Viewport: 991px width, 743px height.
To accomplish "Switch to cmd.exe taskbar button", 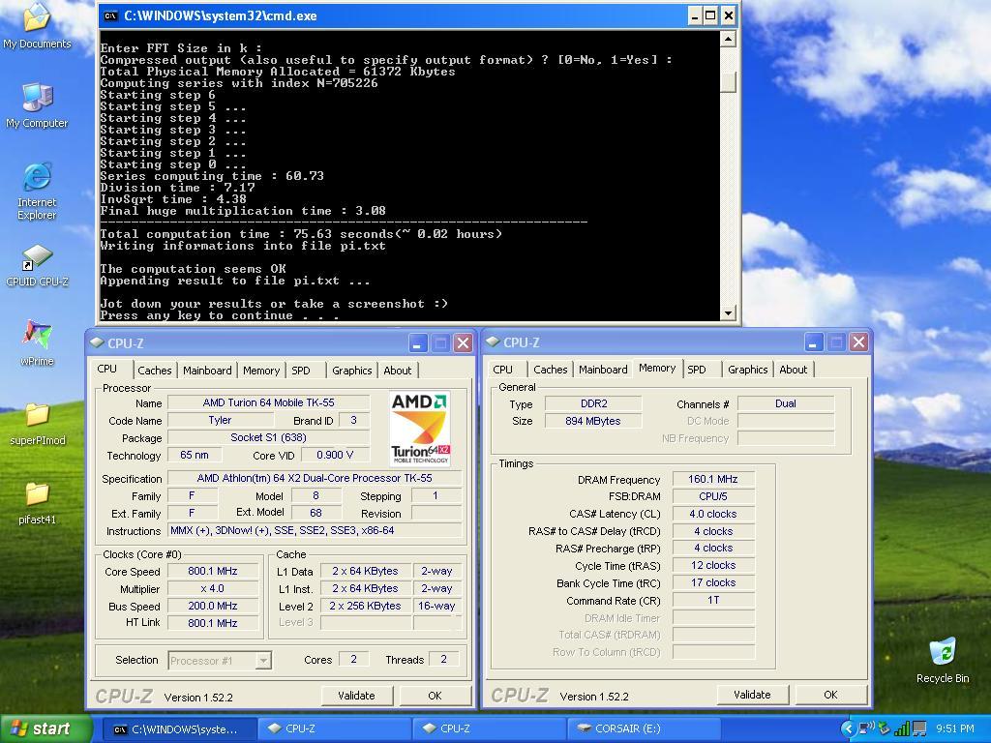I will [179, 728].
